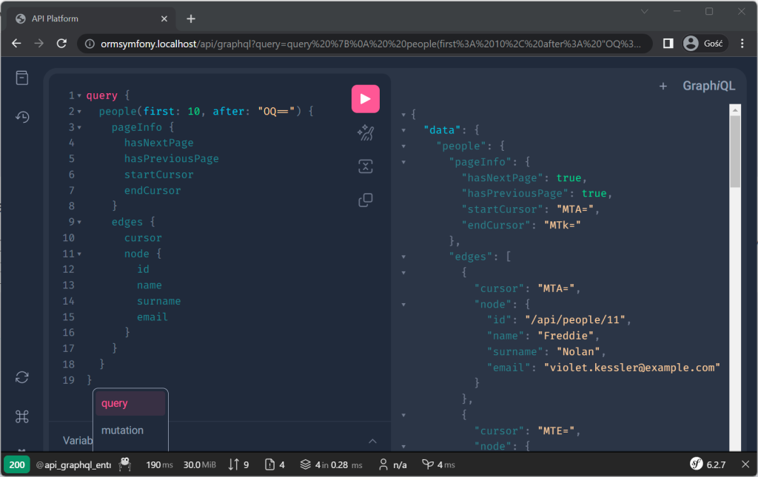Click the GraphiQL logo text

click(708, 86)
